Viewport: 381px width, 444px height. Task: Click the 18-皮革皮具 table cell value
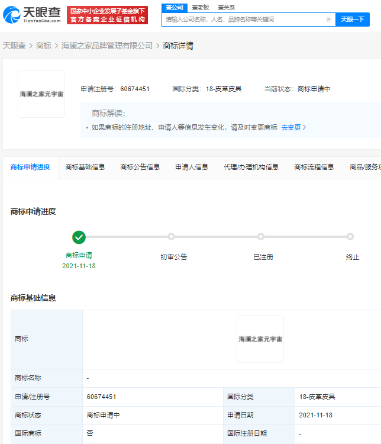click(317, 397)
